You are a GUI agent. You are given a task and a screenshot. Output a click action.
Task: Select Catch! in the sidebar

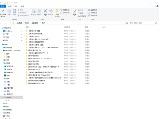tap(7, 116)
